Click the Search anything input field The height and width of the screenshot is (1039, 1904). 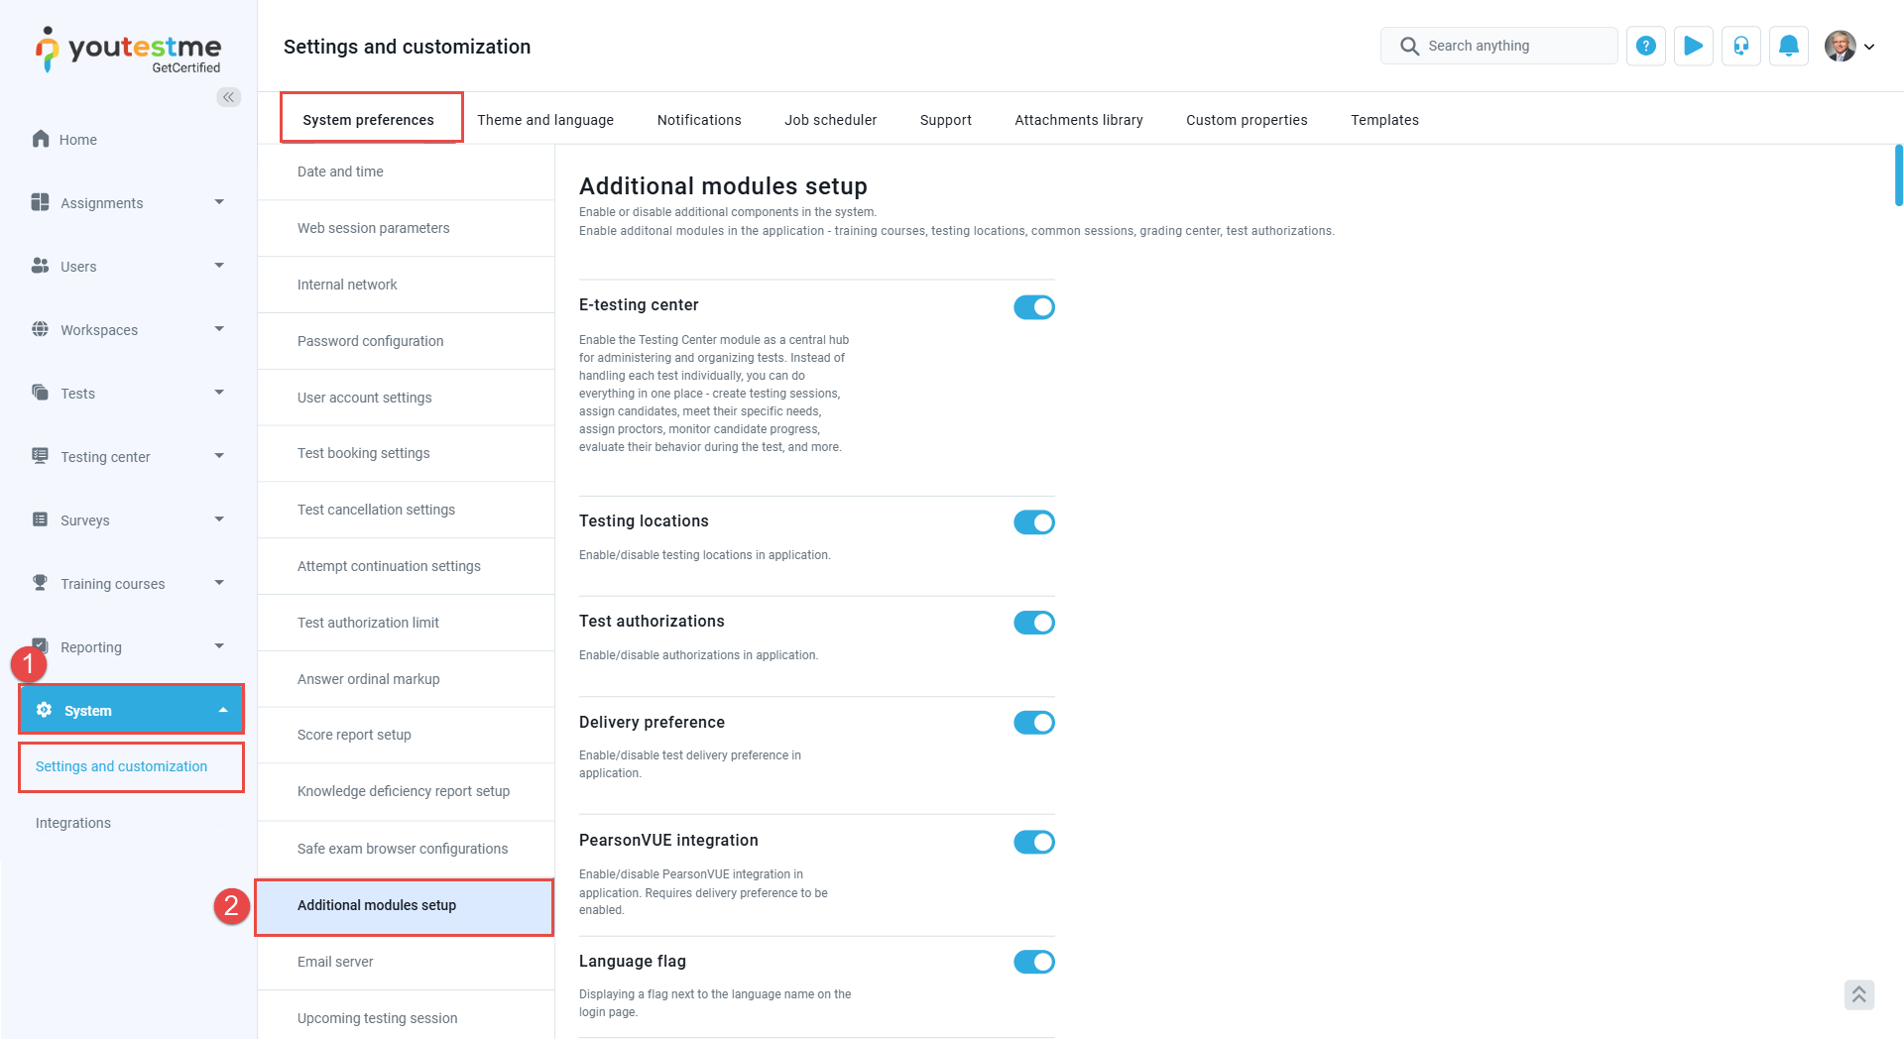[1499, 46]
